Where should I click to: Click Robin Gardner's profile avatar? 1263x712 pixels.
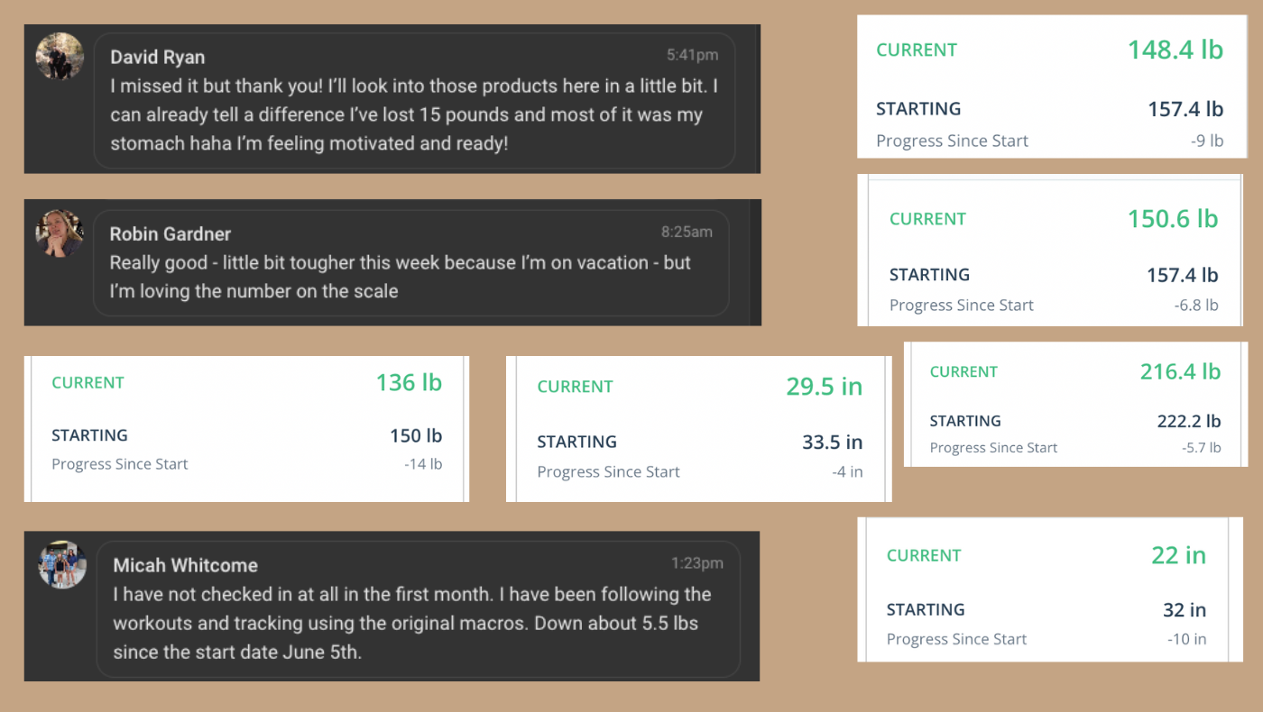coord(60,233)
